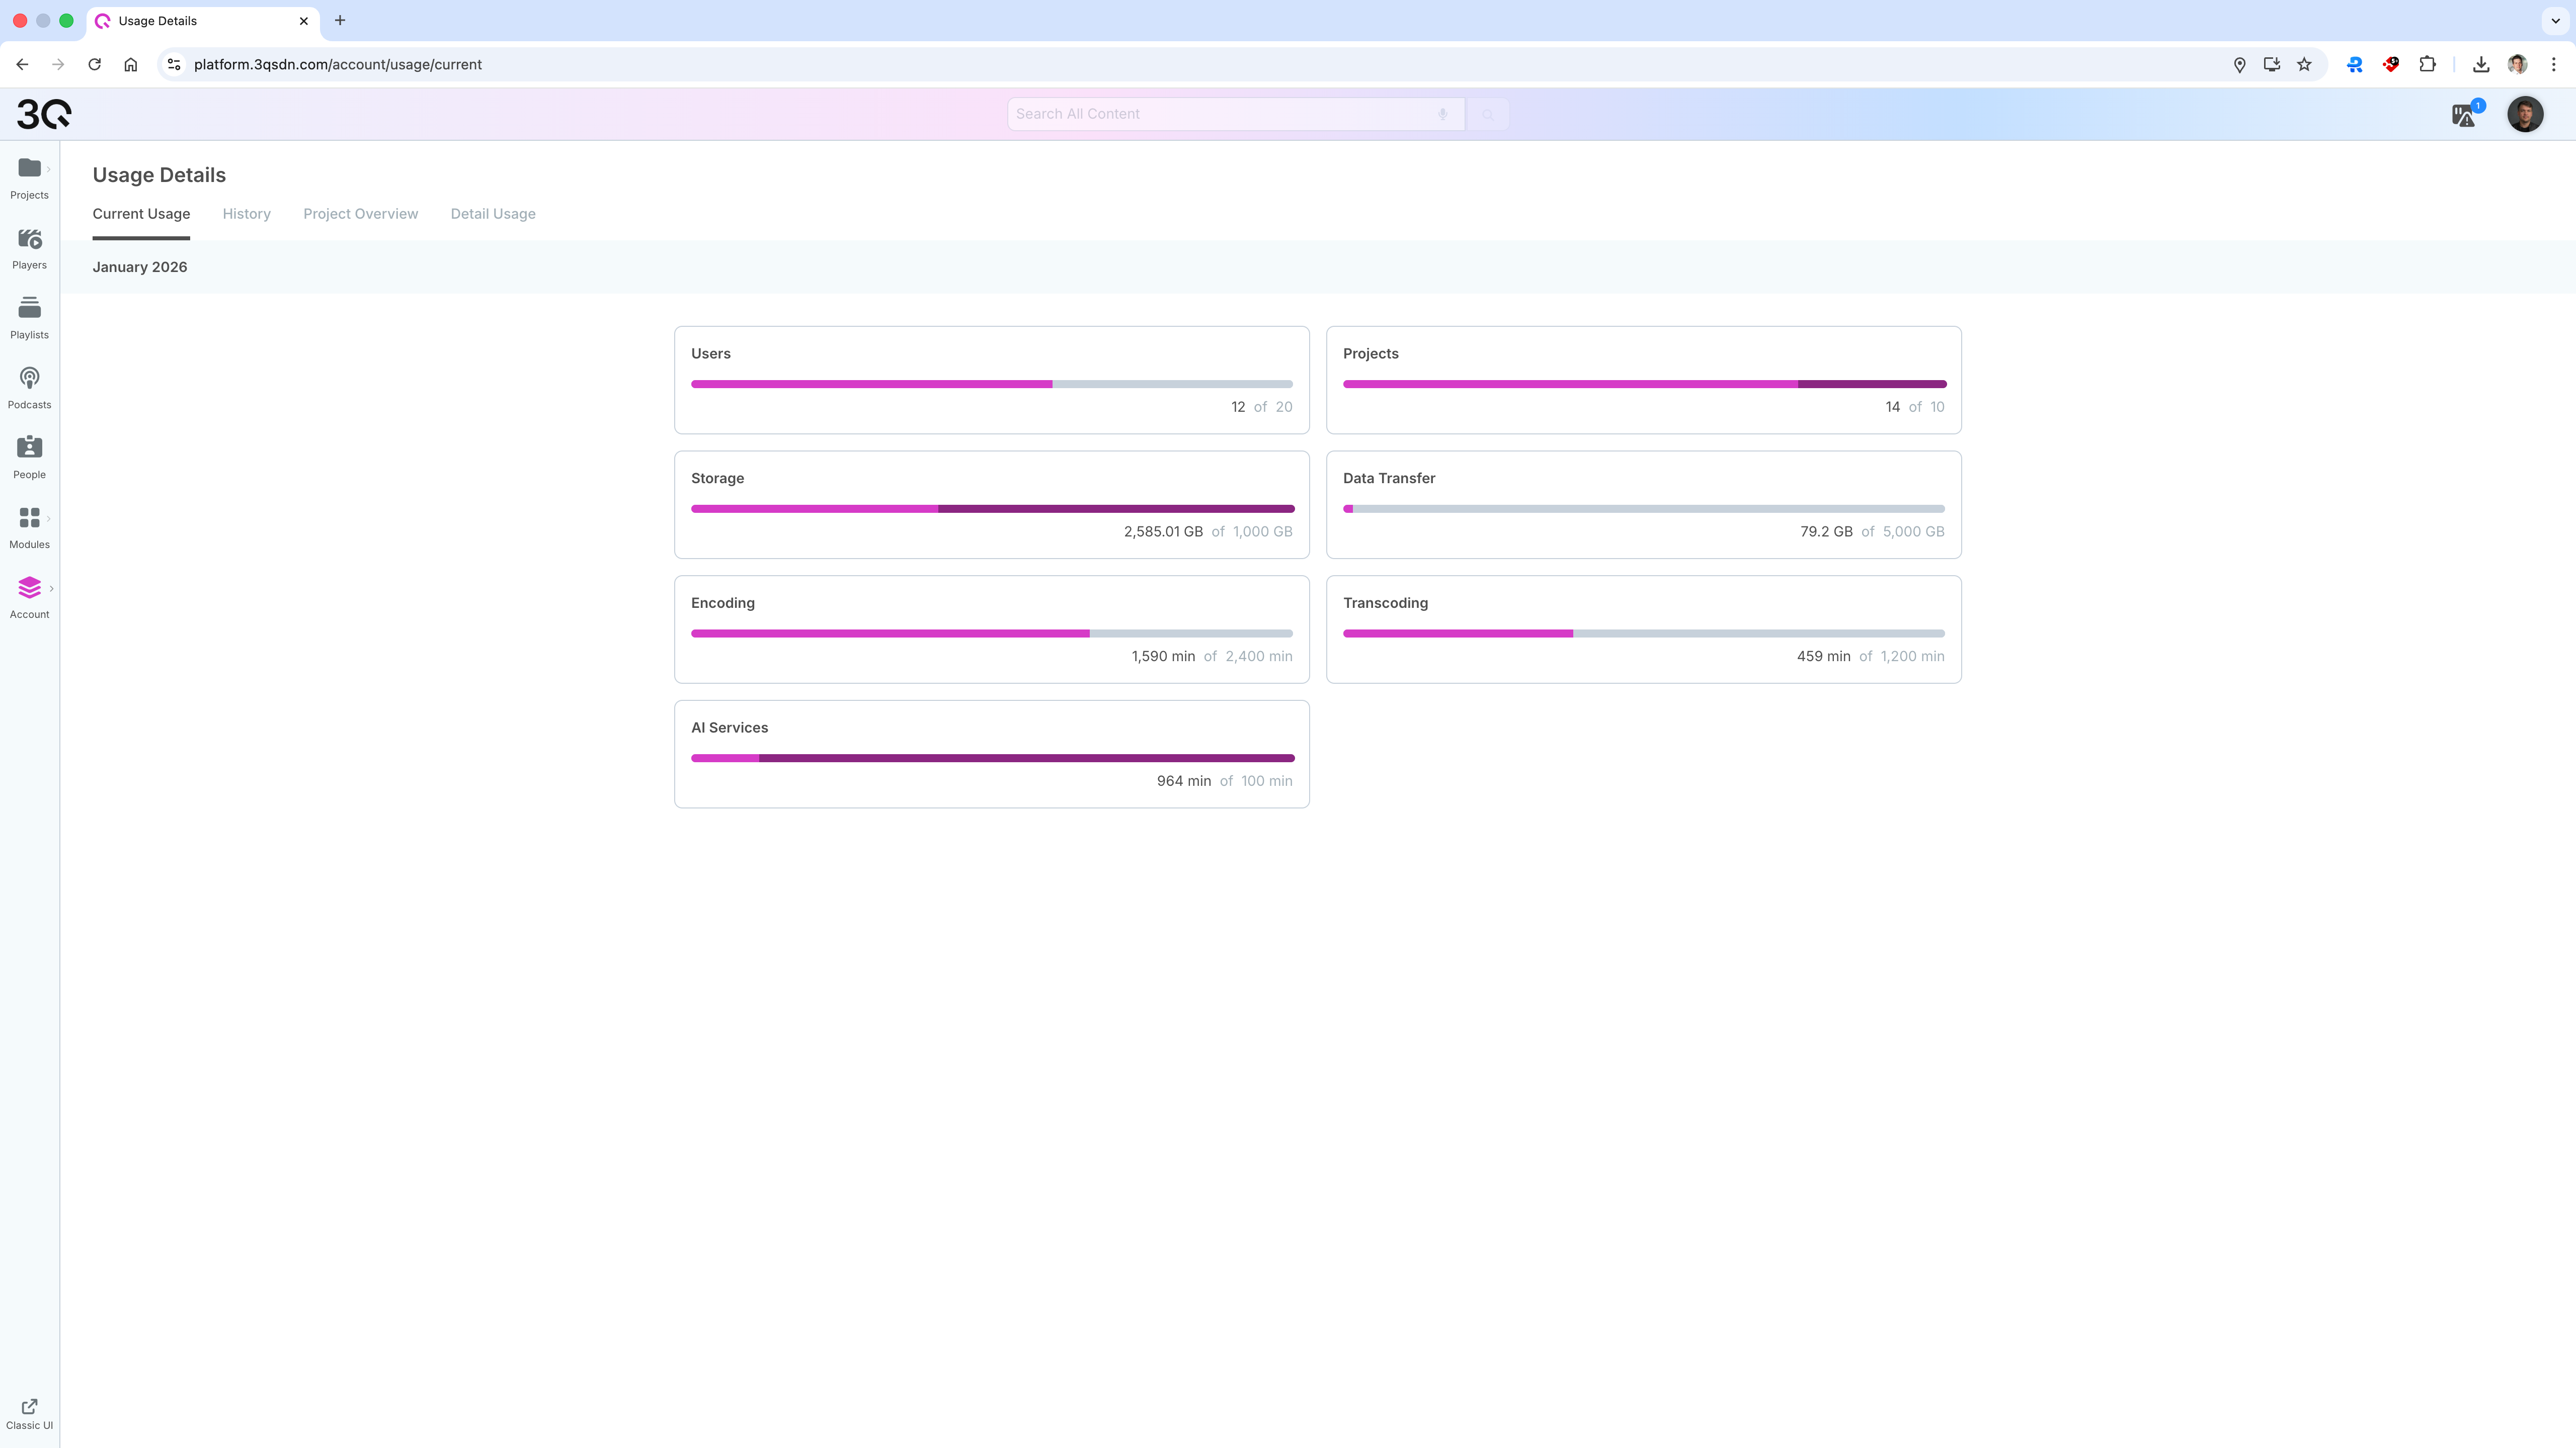Go to Players in sidebar
The image size is (2576, 1448).
(29, 239)
